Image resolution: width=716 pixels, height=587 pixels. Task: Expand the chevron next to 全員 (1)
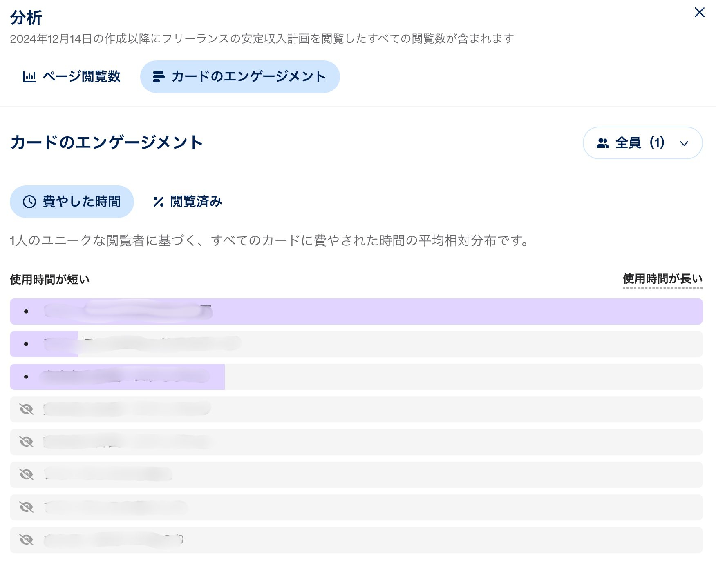pos(684,143)
